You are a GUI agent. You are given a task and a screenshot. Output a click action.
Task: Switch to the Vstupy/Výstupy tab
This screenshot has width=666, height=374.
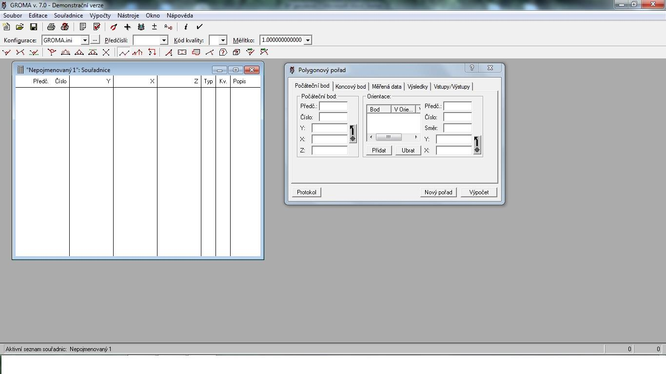coord(452,87)
